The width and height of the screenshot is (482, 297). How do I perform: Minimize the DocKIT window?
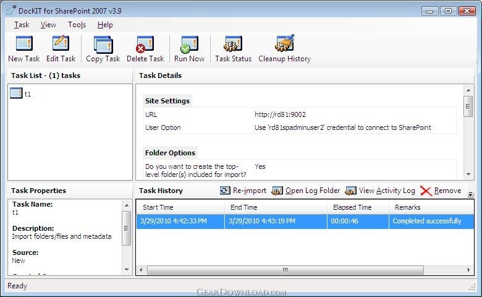click(x=429, y=11)
